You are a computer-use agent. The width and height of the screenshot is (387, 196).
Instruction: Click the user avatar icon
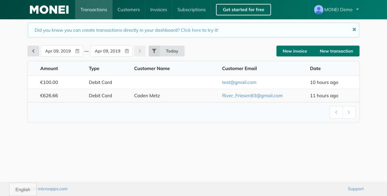click(x=318, y=10)
